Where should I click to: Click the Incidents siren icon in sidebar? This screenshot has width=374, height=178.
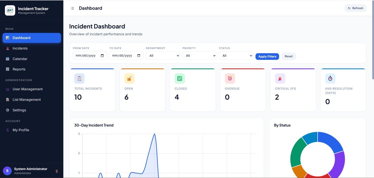8,48
